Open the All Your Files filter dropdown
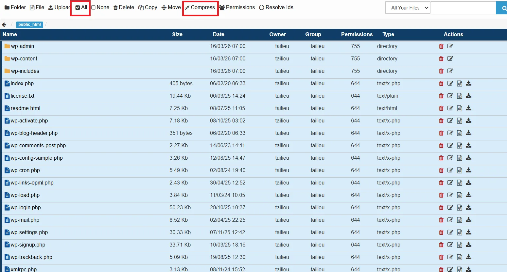507x272 pixels. tap(407, 7)
